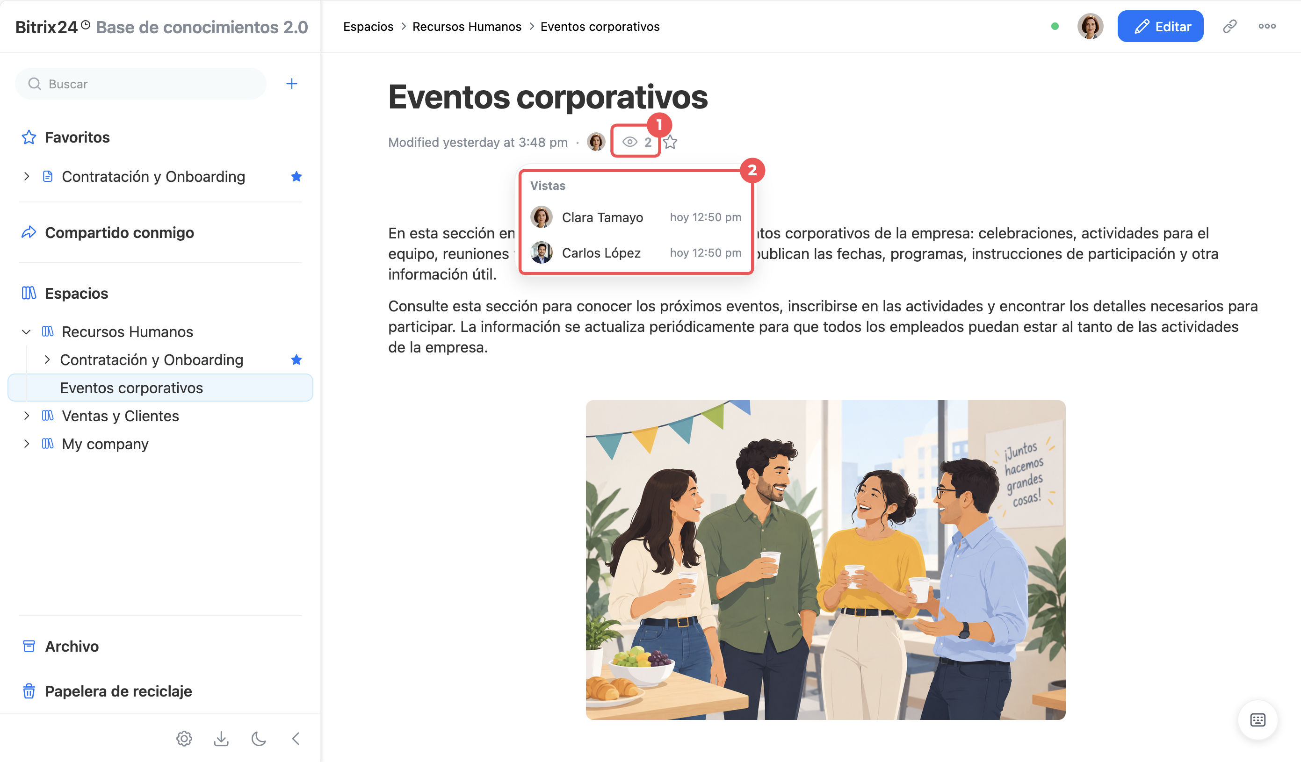Copy page link with the chain icon
Screen dimensions: 1301x762
click(x=1230, y=26)
